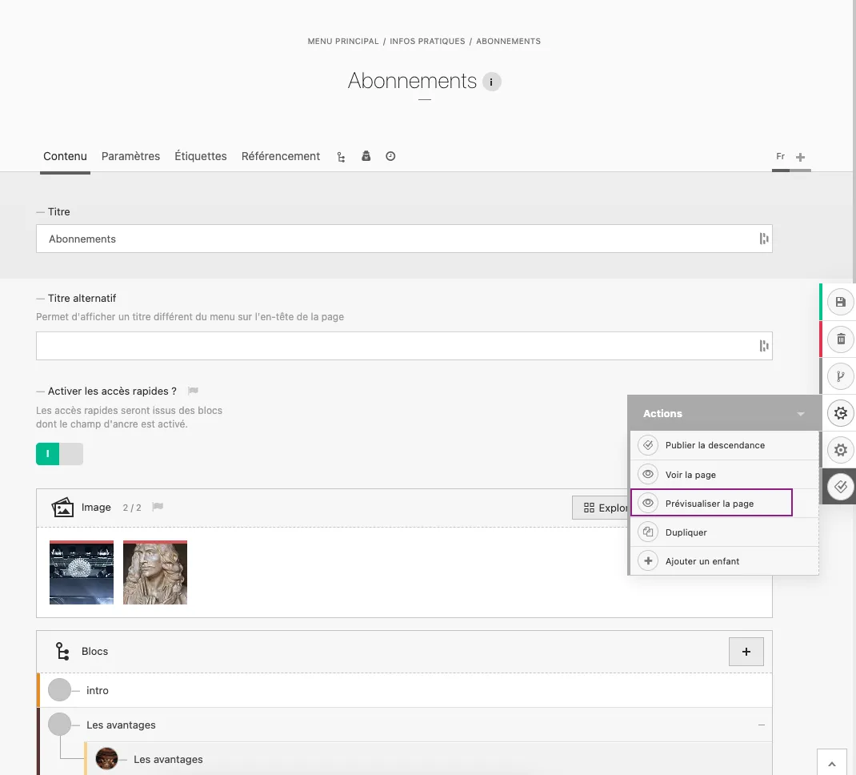856x775 pixels.
Task: Toggle the Activer les accès rapides switch
Action: coord(59,454)
